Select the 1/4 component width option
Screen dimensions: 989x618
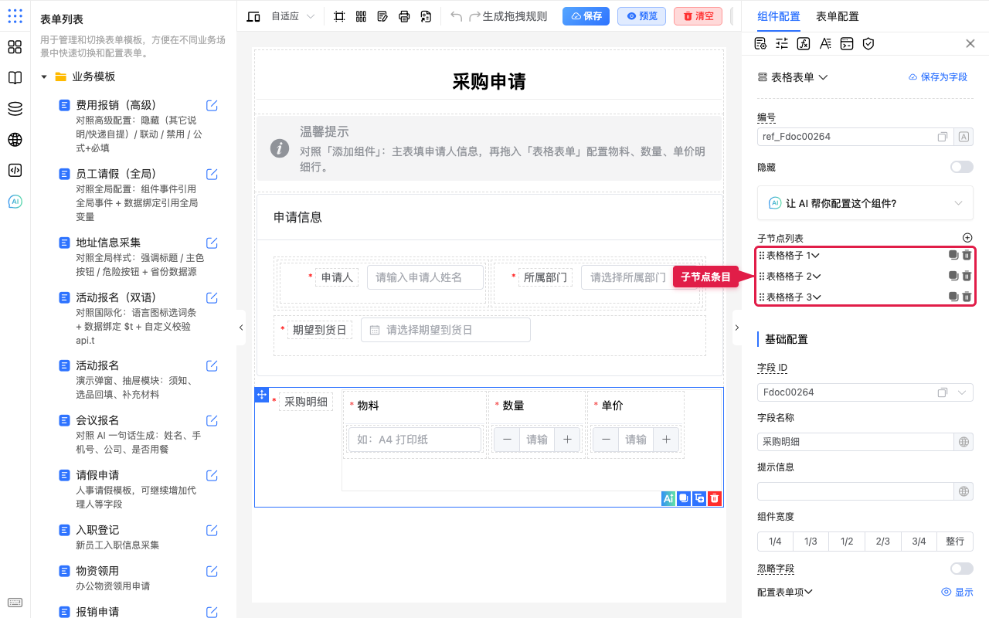point(775,542)
